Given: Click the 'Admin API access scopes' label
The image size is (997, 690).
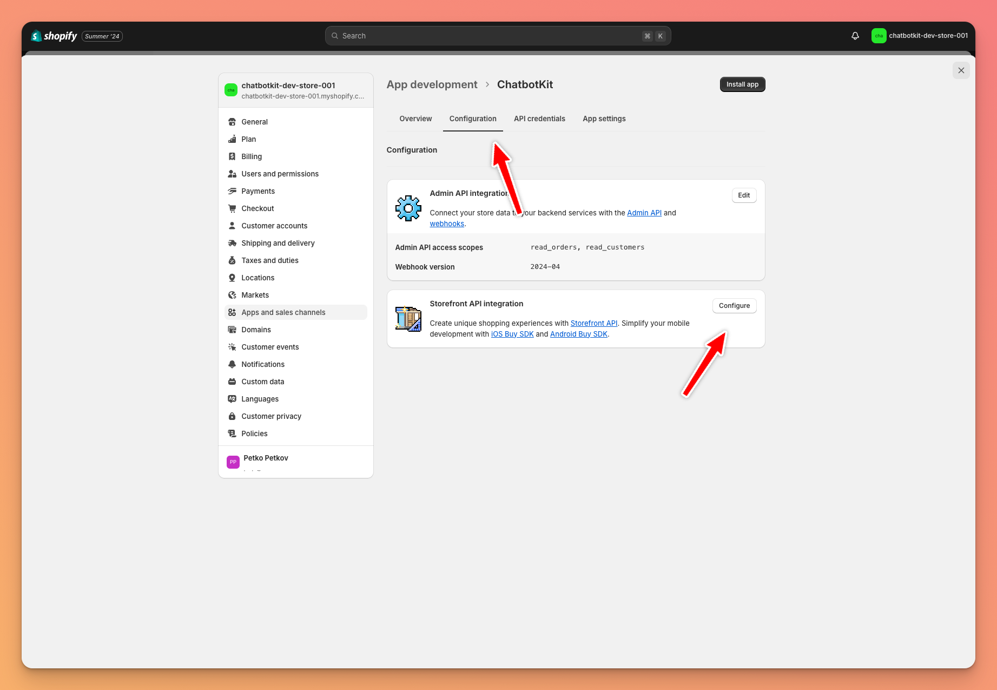Looking at the screenshot, I should pyautogui.click(x=439, y=247).
